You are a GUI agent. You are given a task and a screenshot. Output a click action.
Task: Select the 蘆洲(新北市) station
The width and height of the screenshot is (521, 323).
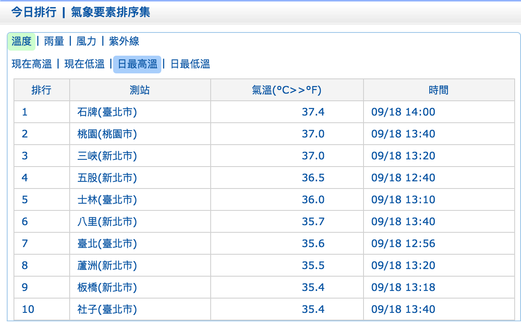(107, 266)
